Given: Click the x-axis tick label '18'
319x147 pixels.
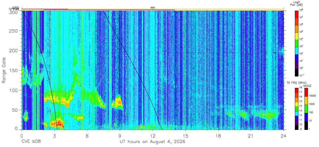Looking at the screenshot, I should coord(218,136).
